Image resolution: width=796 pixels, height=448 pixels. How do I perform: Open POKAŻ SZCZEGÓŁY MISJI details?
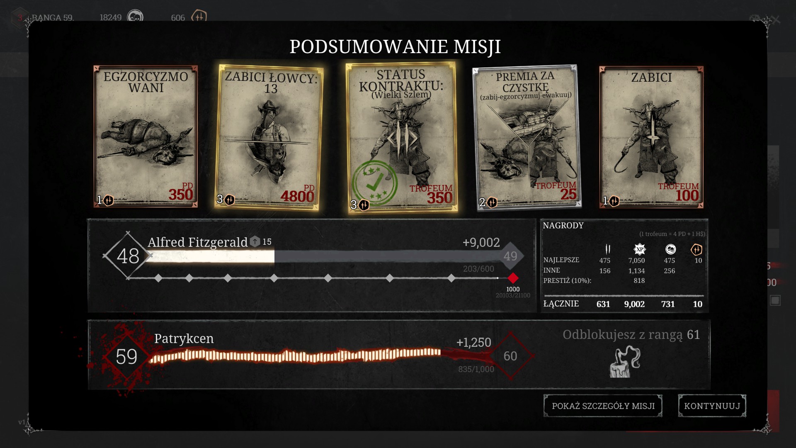click(x=603, y=406)
